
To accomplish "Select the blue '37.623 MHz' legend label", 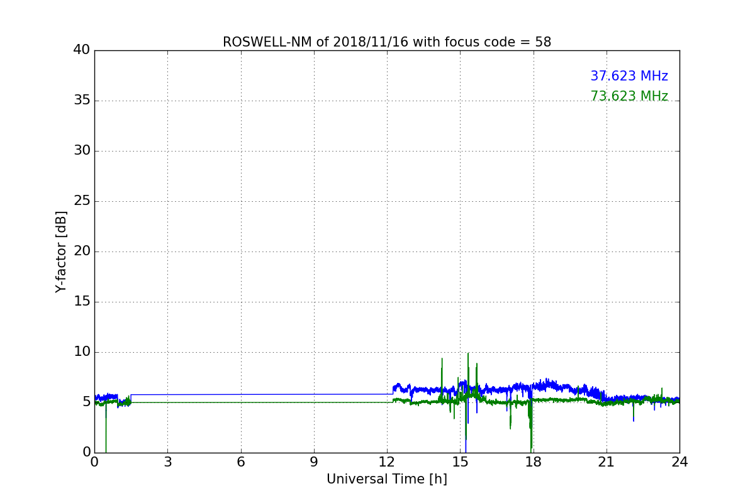I will coord(629,76).
